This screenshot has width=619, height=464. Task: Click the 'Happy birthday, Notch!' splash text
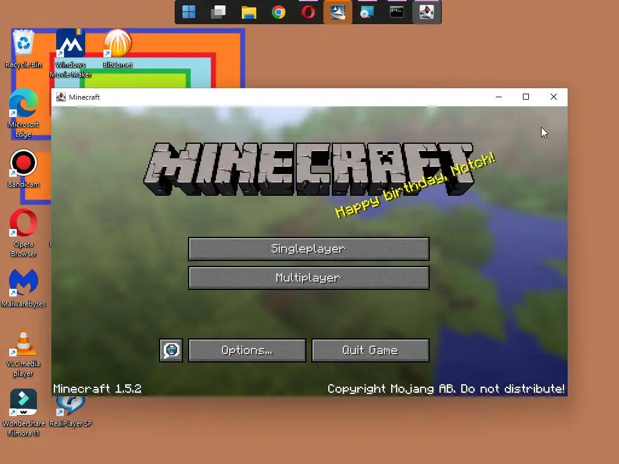tap(415, 185)
